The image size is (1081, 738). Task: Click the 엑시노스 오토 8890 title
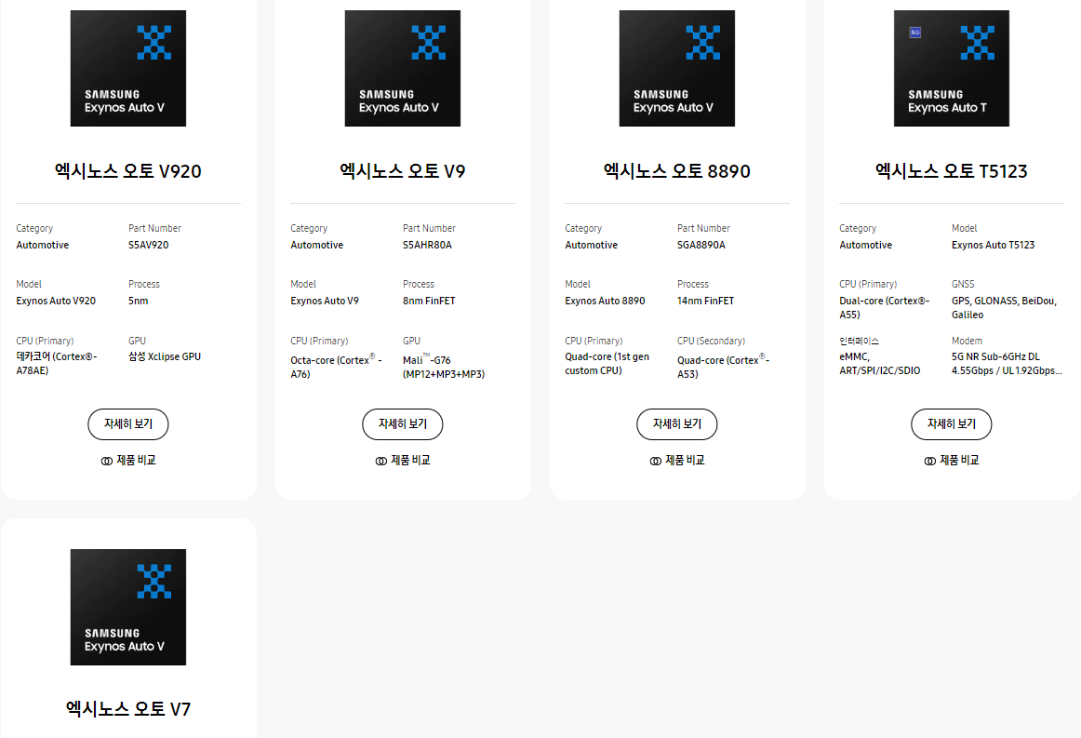[x=677, y=171]
